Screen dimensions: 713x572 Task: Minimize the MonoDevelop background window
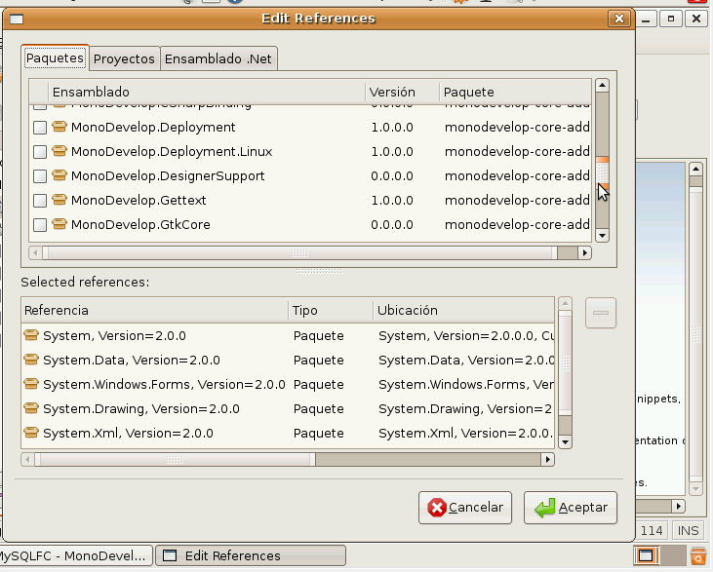tap(646, 19)
